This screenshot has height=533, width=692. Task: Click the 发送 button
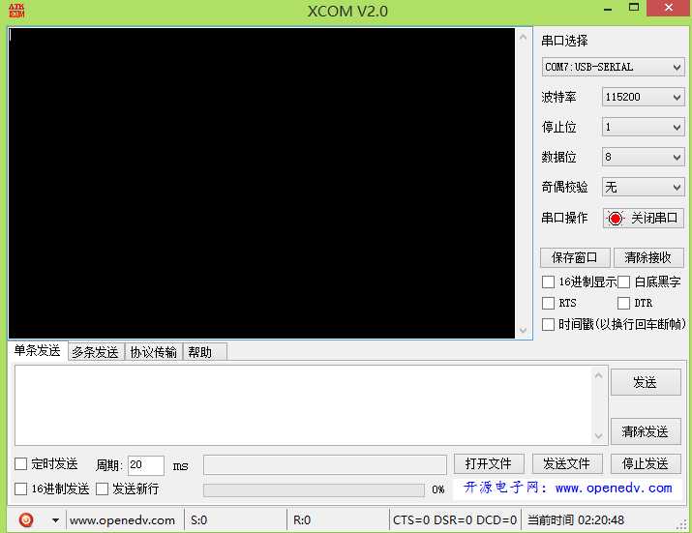pos(646,382)
